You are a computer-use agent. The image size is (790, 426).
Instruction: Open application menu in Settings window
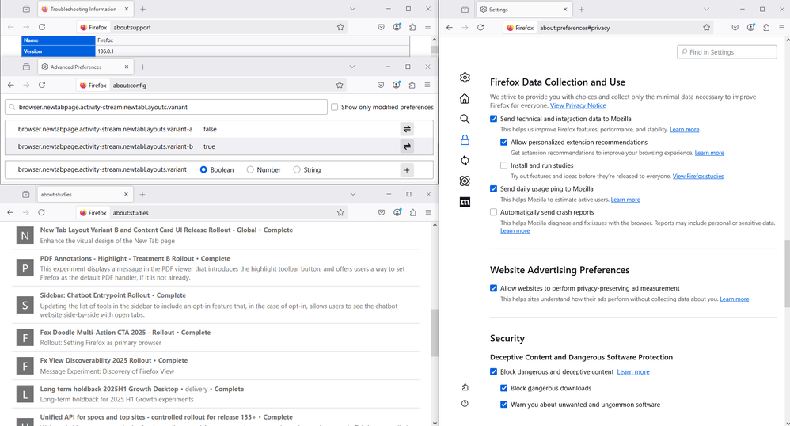point(781,28)
